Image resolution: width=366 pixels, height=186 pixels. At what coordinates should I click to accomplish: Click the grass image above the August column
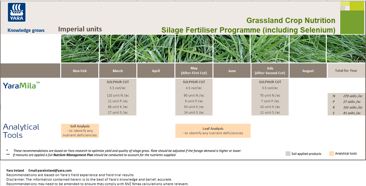[308, 48]
